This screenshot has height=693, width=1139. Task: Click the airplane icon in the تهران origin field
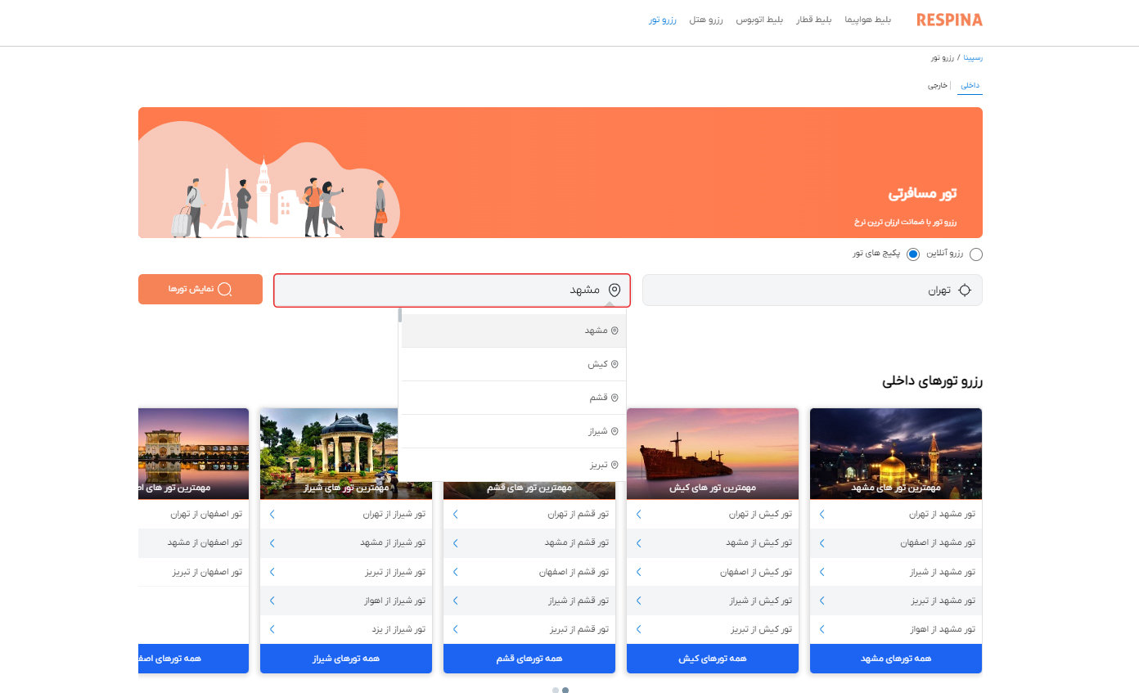pyautogui.click(x=966, y=289)
